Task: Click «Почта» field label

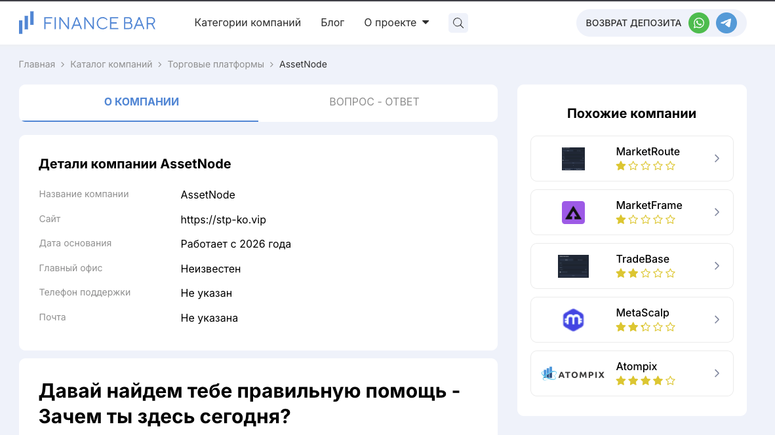Action: 52,317
